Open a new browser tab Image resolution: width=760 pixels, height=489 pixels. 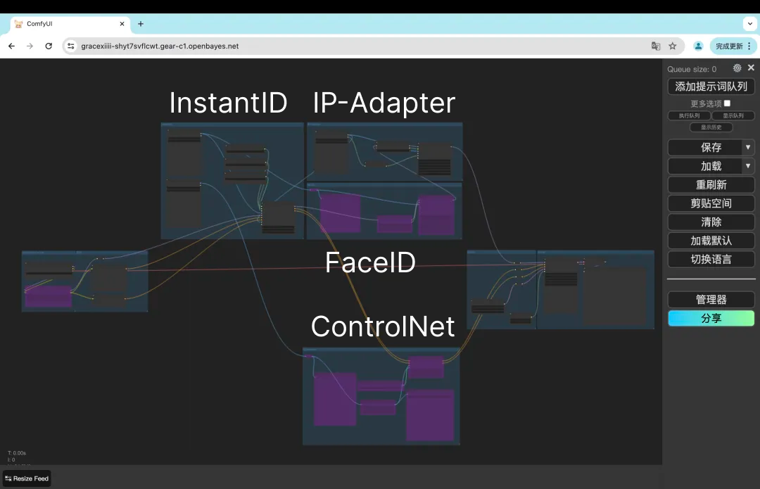click(x=141, y=24)
